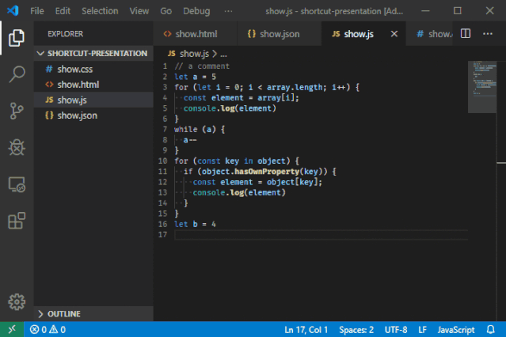Image resolution: width=506 pixels, height=337 pixels.
Task: Change the JavaScript language mode
Action: tap(455, 330)
